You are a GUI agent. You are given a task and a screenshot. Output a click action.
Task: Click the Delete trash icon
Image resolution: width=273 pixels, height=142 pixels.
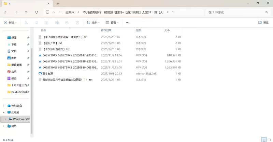77,22
